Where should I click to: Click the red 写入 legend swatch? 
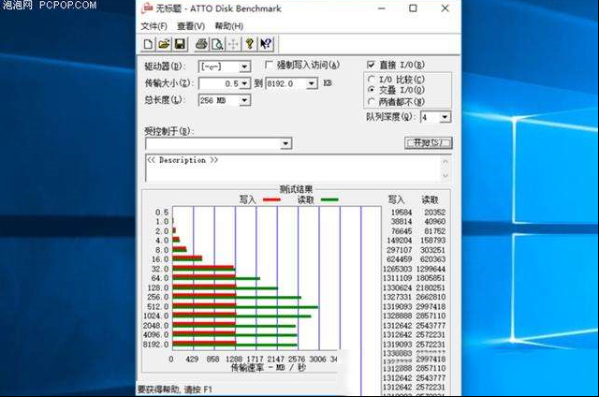tap(271, 199)
